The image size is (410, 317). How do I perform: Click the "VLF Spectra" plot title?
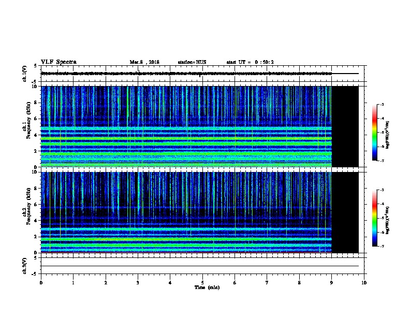pyautogui.click(x=58, y=62)
